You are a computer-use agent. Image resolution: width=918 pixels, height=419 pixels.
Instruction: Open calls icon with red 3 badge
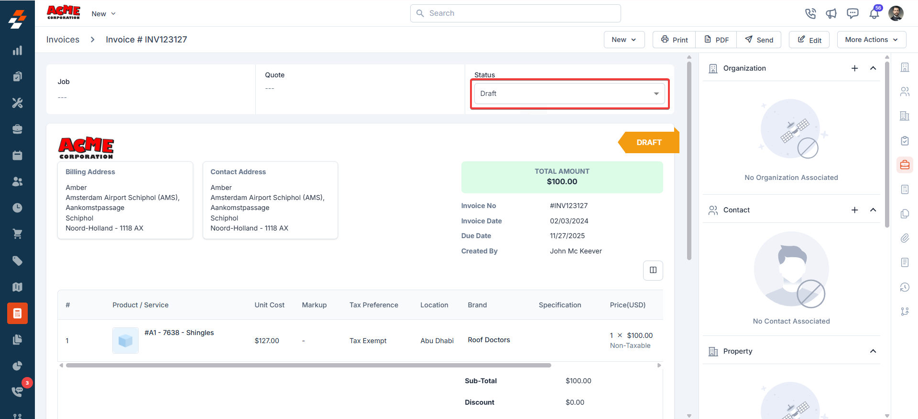pyautogui.click(x=17, y=391)
